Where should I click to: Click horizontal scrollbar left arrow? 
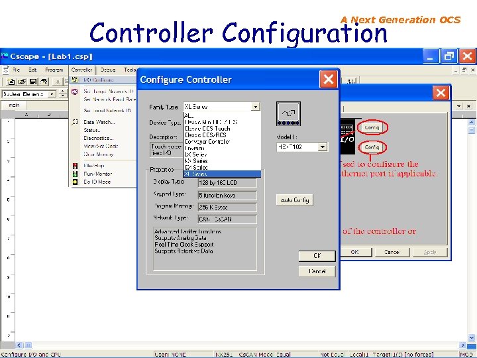(19, 345)
